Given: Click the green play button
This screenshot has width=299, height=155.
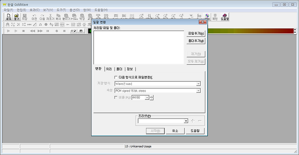Looking at the screenshot, I should click(8, 31).
